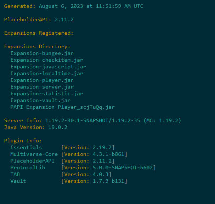Click the Java Version 19.0.2 line
Image resolution: width=215 pixels, height=204 pixels.
[x=36, y=127]
